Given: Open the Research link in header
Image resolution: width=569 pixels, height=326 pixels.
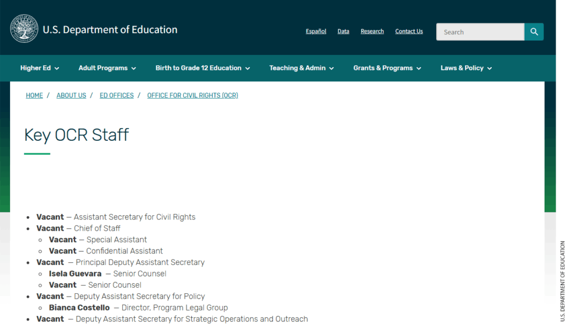Looking at the screenshot, I should click(x=372, y=32).
